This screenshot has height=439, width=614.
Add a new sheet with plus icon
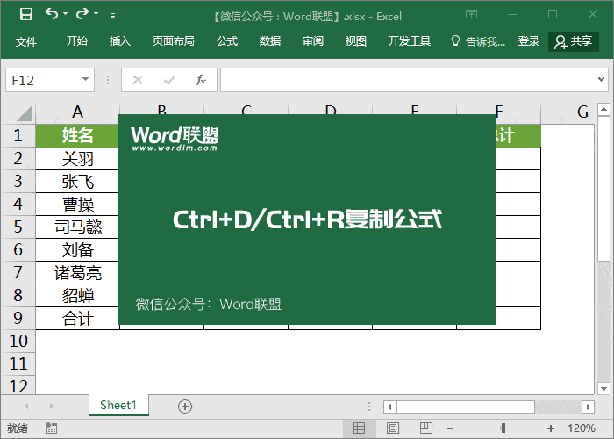[x=185, y=406]
